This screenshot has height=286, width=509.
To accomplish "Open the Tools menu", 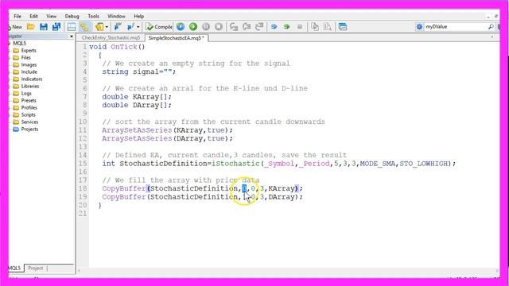I will click(x=93, y=16).
